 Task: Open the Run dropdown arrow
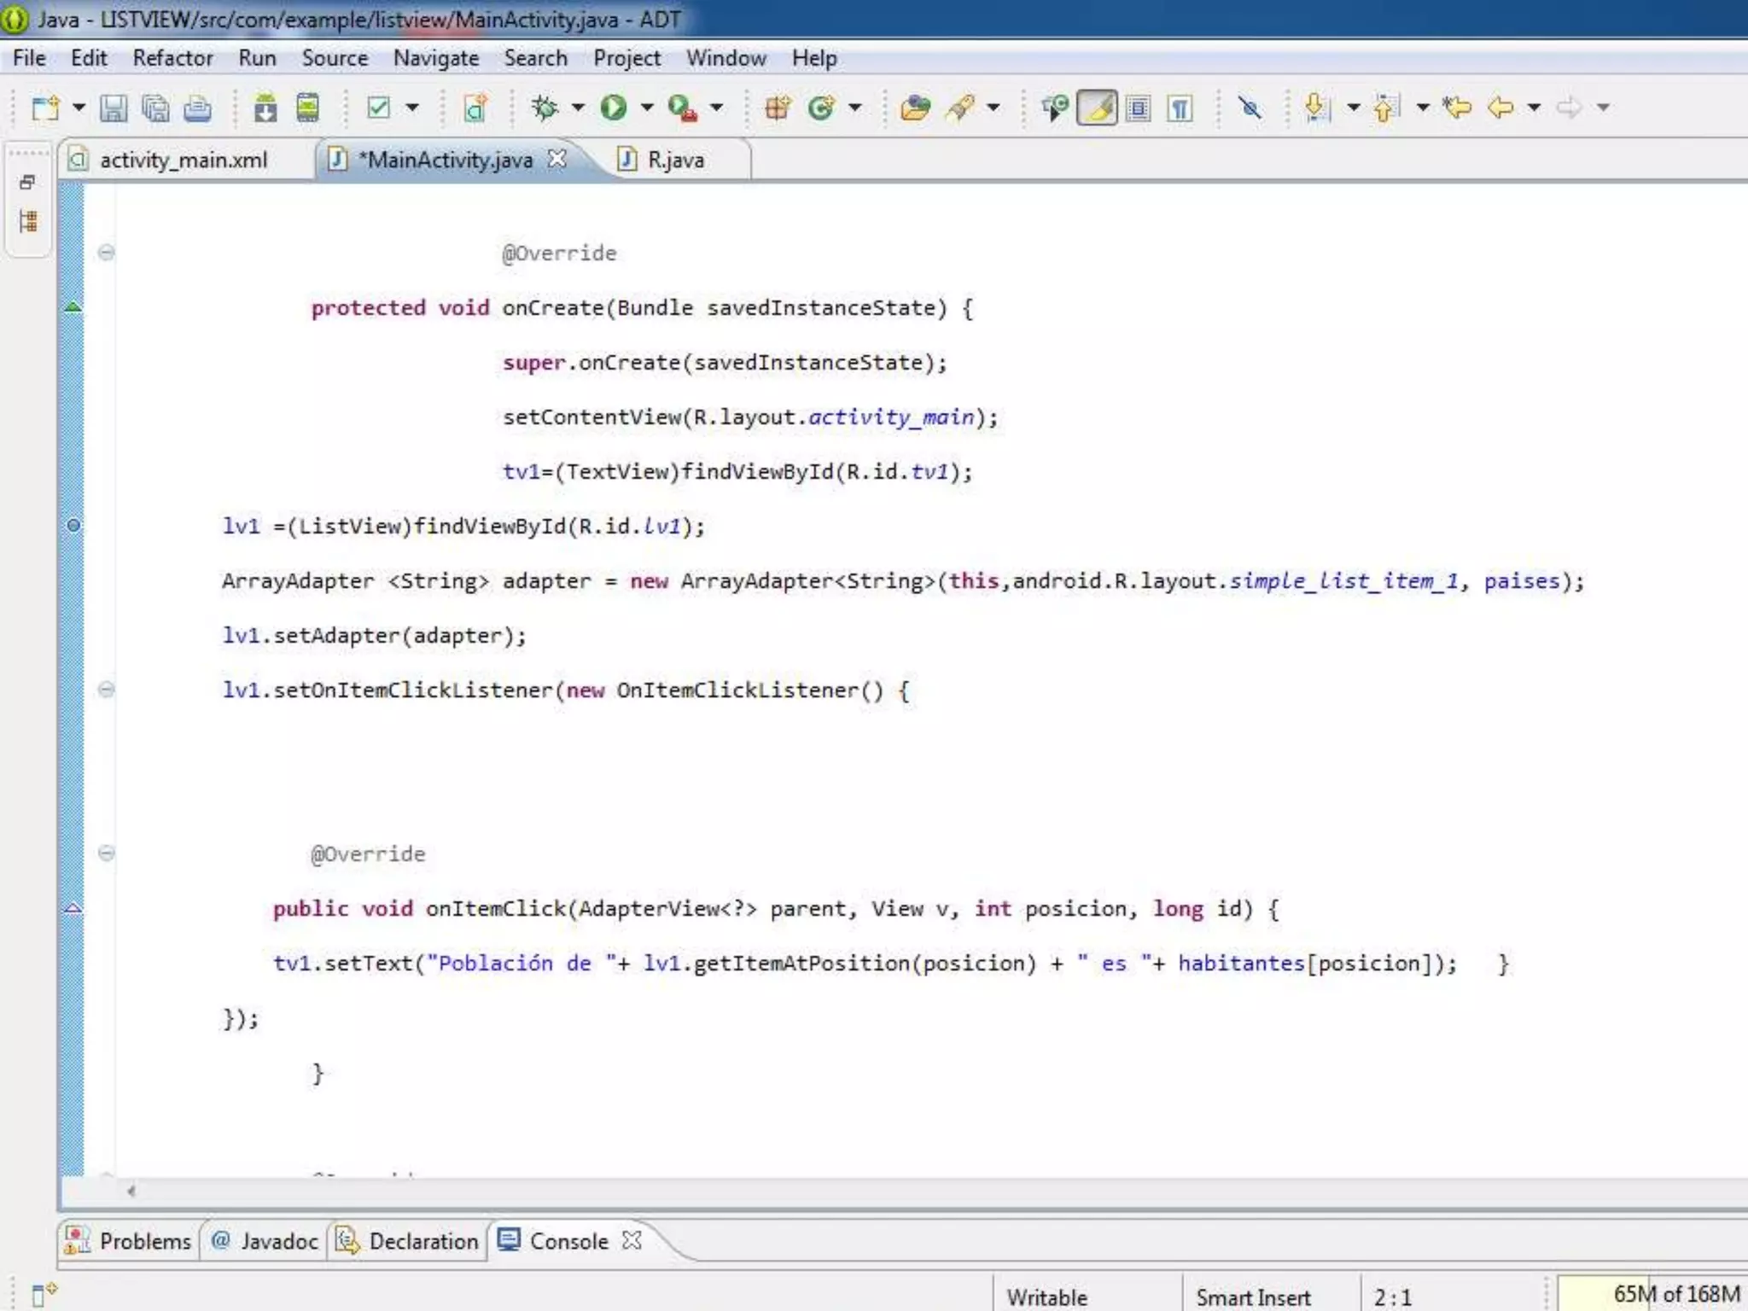click(647, 108)
